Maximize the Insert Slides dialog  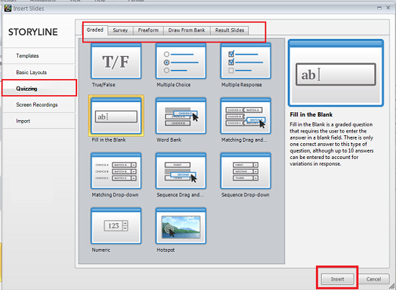379,8
